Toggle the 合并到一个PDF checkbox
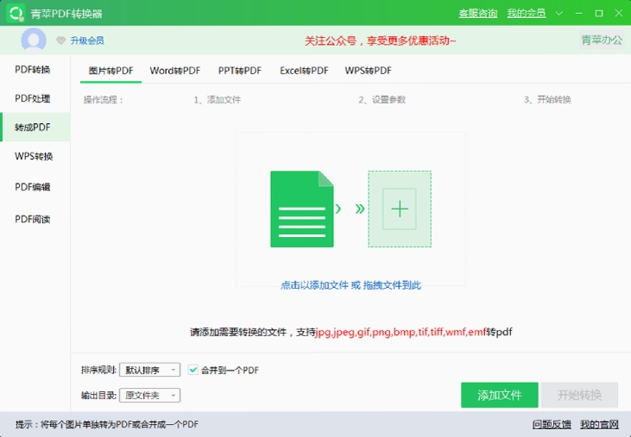Image resolution: width=631 pixels, height=437 pixels. [193, 370]
